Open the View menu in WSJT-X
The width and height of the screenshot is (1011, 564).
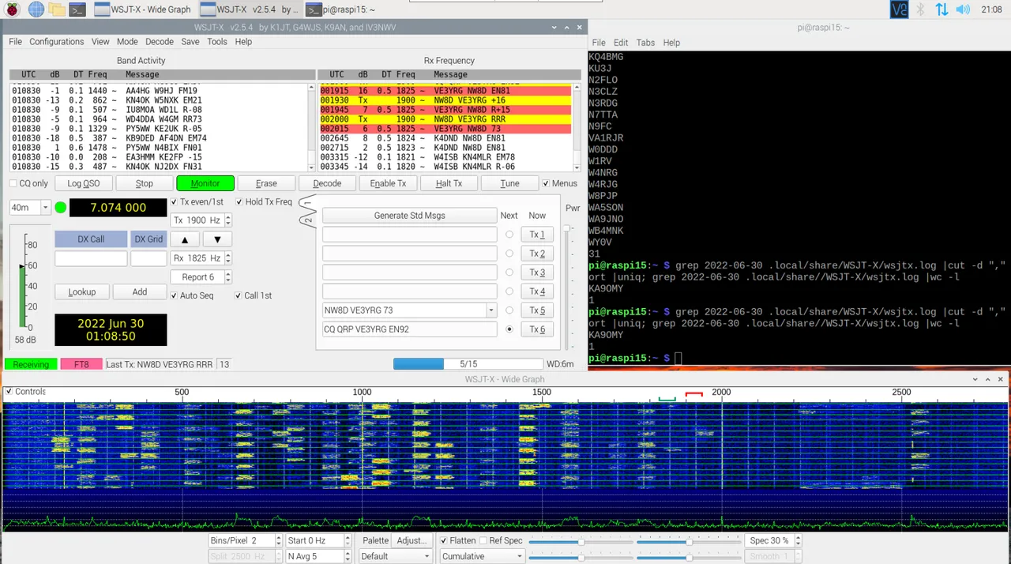(100, 42)
